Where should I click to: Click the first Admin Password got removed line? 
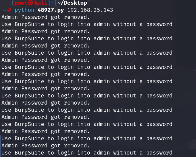[x=46, y=17]
